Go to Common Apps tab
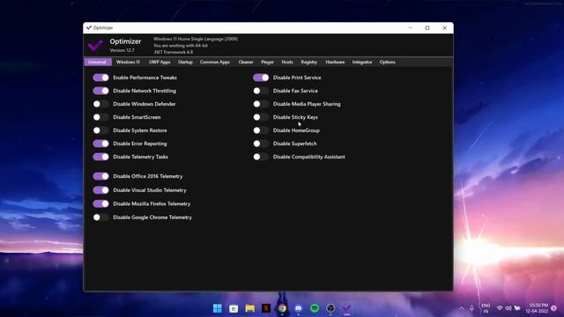564x317 pixels. pyautogui.click(x=215, y=62)
